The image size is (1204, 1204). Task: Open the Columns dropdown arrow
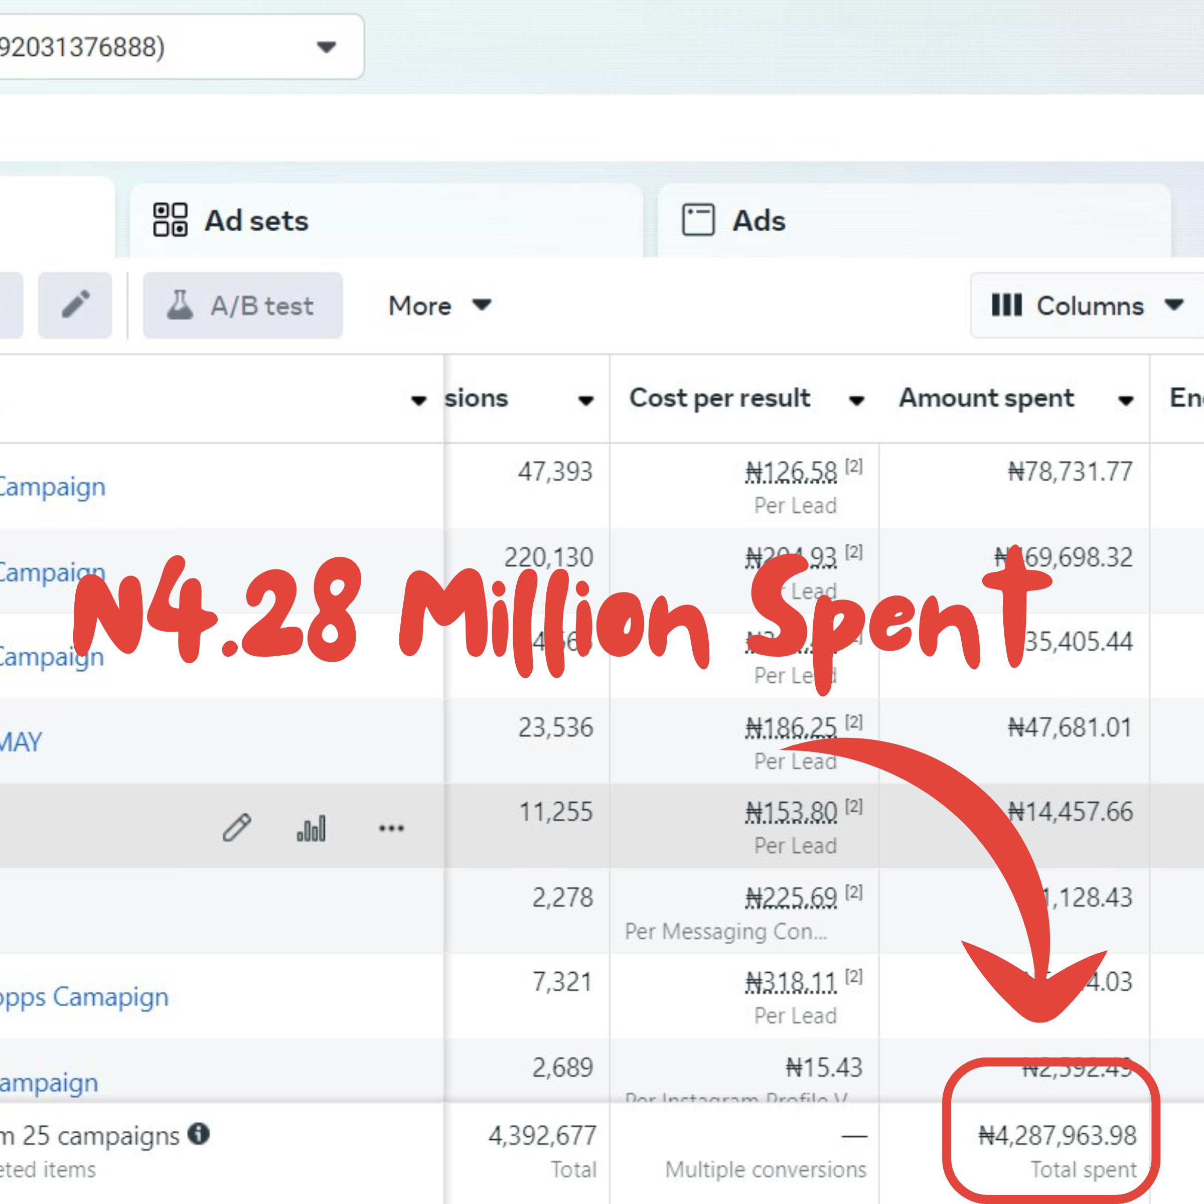pyautogui.click(x=1174, y=305)
